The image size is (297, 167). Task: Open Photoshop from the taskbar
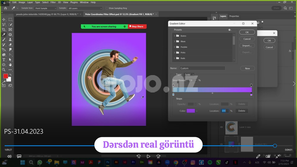108,162
